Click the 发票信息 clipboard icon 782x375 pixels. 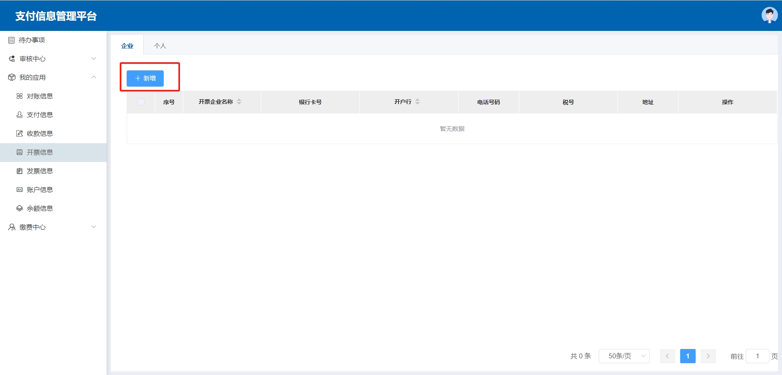pos(20,171)
